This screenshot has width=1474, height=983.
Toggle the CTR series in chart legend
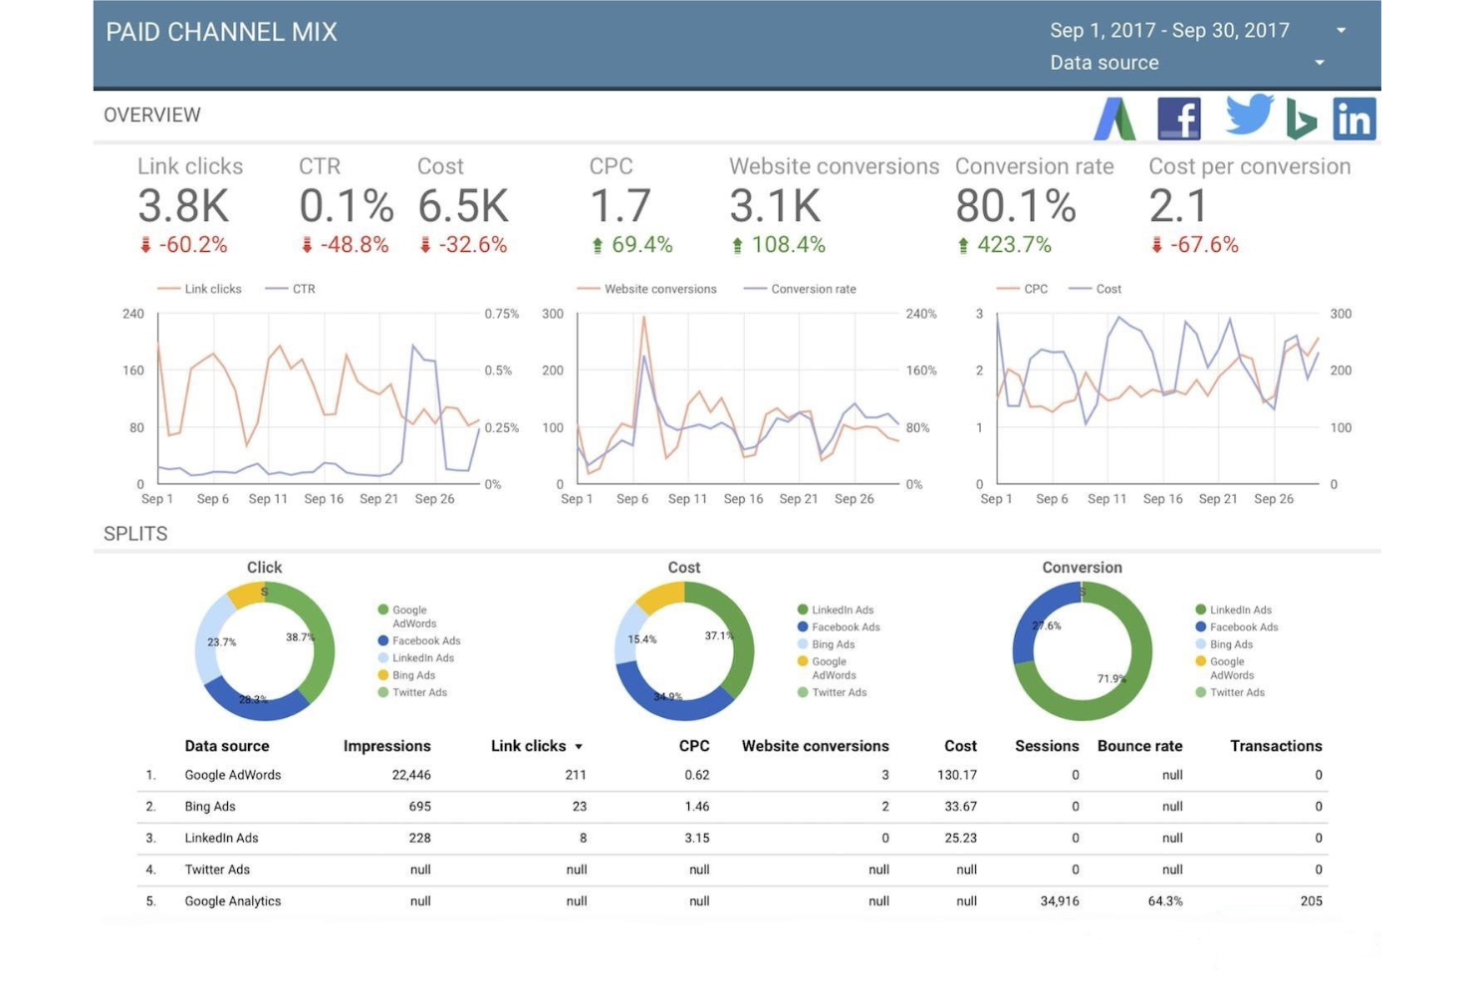tap(291, 289)
